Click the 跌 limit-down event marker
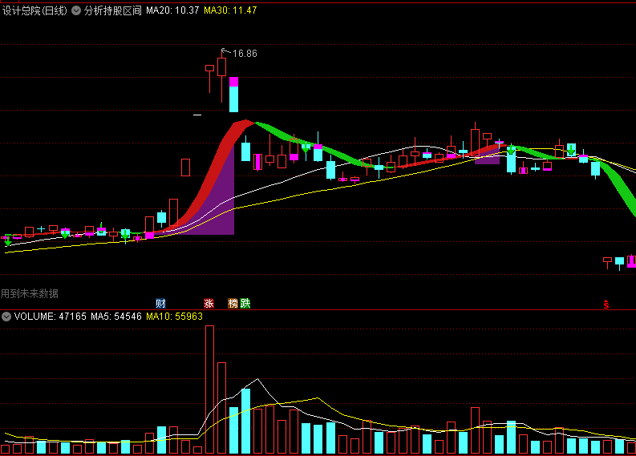636x456 pixels. (x=245, y=303)
